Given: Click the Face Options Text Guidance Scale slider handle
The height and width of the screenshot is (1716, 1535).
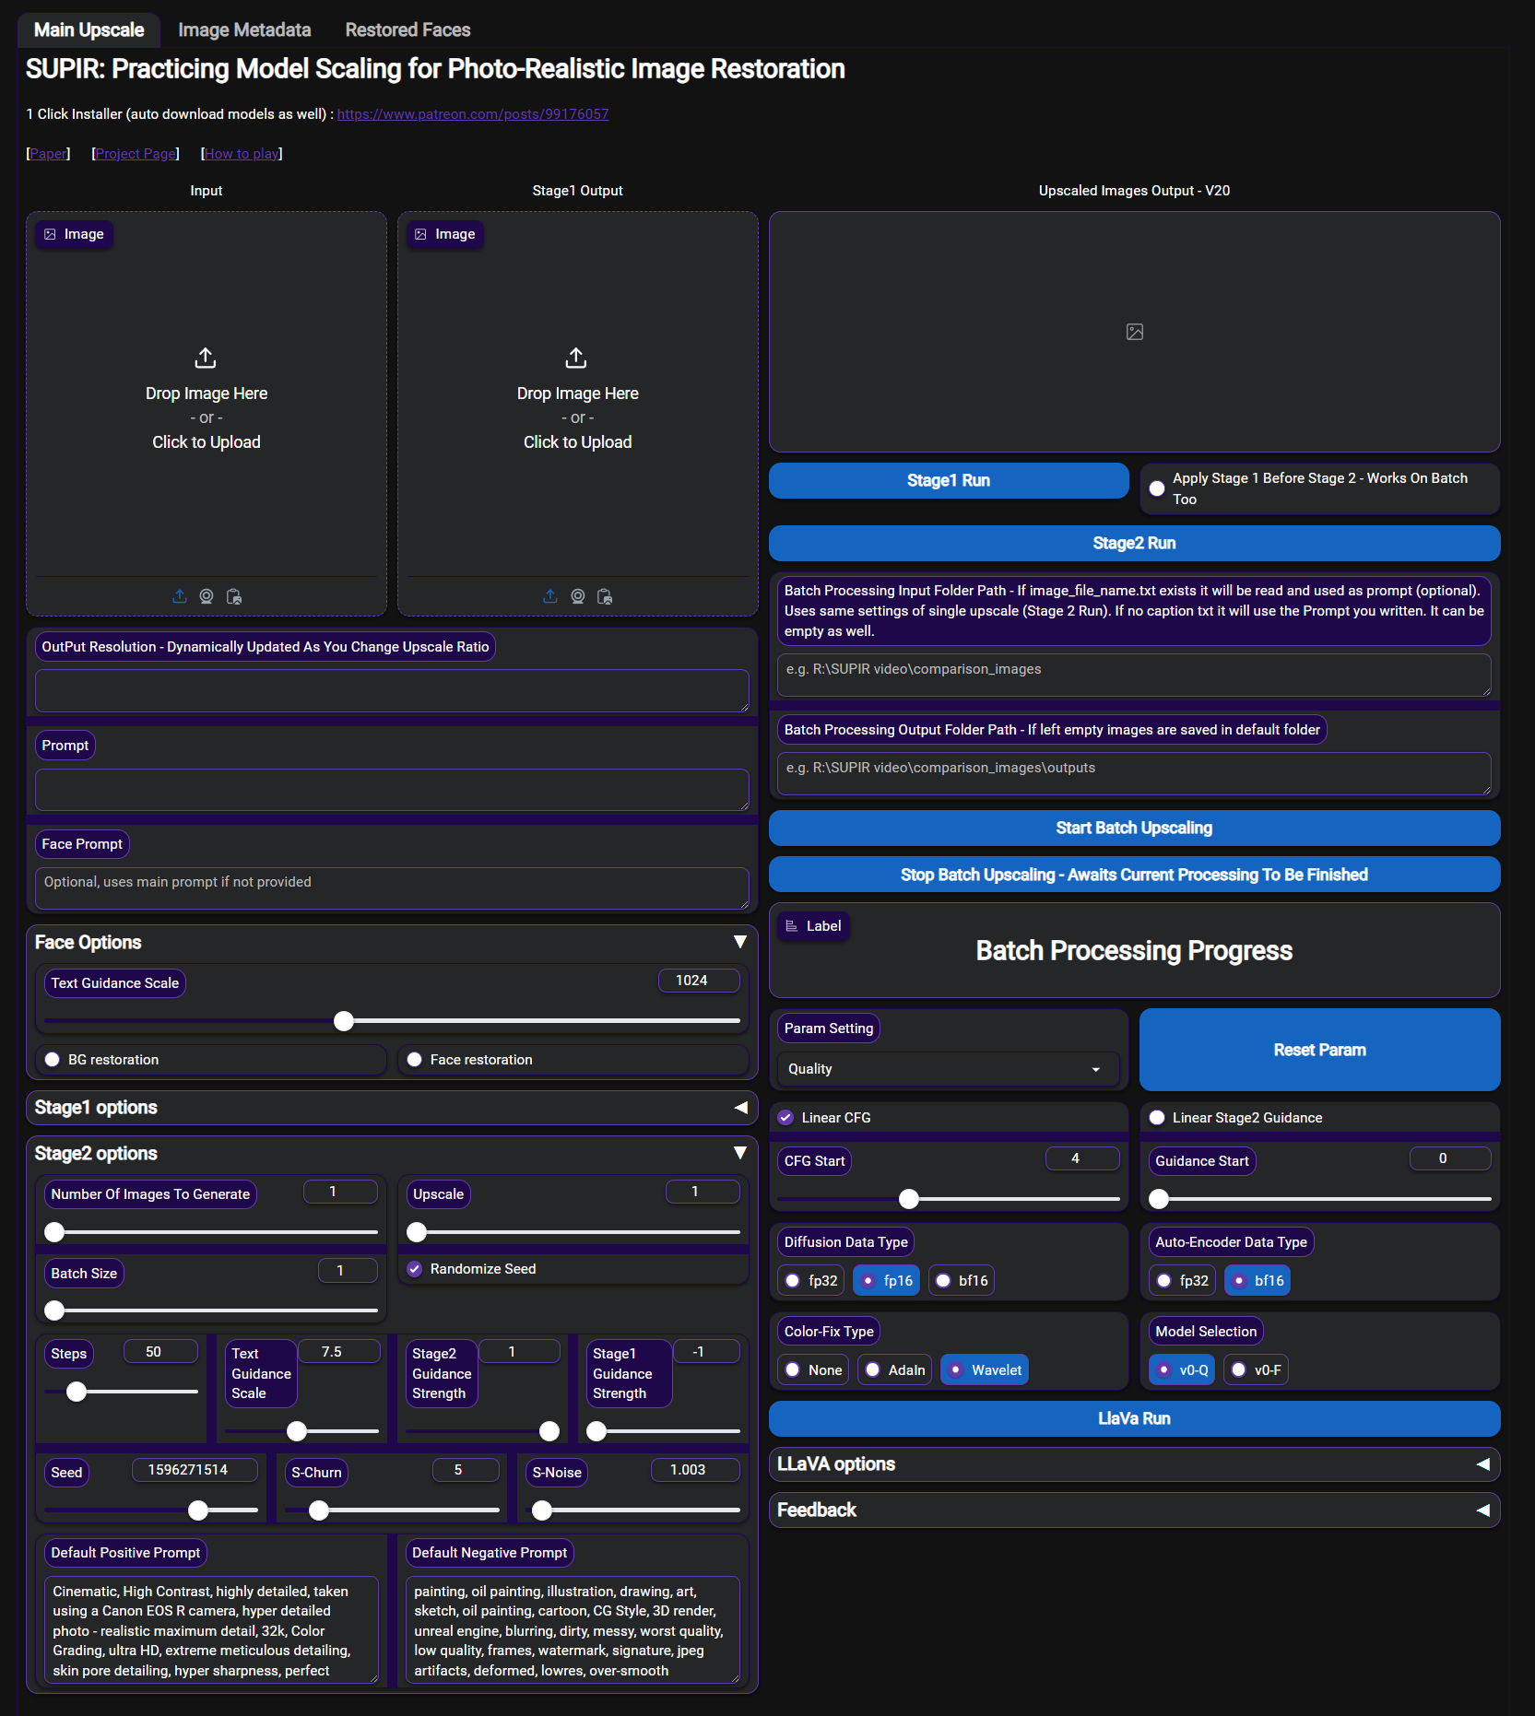Looking at the screenshot, I should 344,1021.
